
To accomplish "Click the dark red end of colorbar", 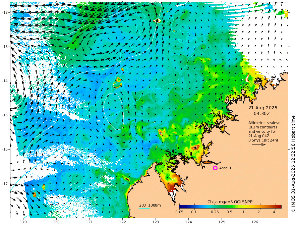I will [x=279, y=207].
